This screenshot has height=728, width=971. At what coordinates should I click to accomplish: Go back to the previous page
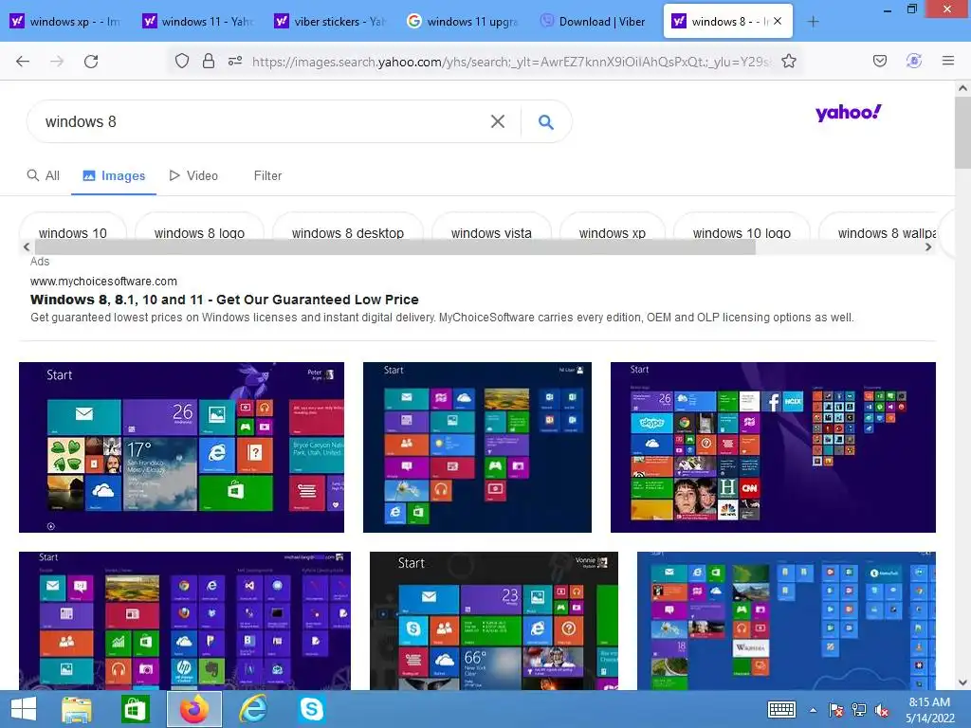23,61
